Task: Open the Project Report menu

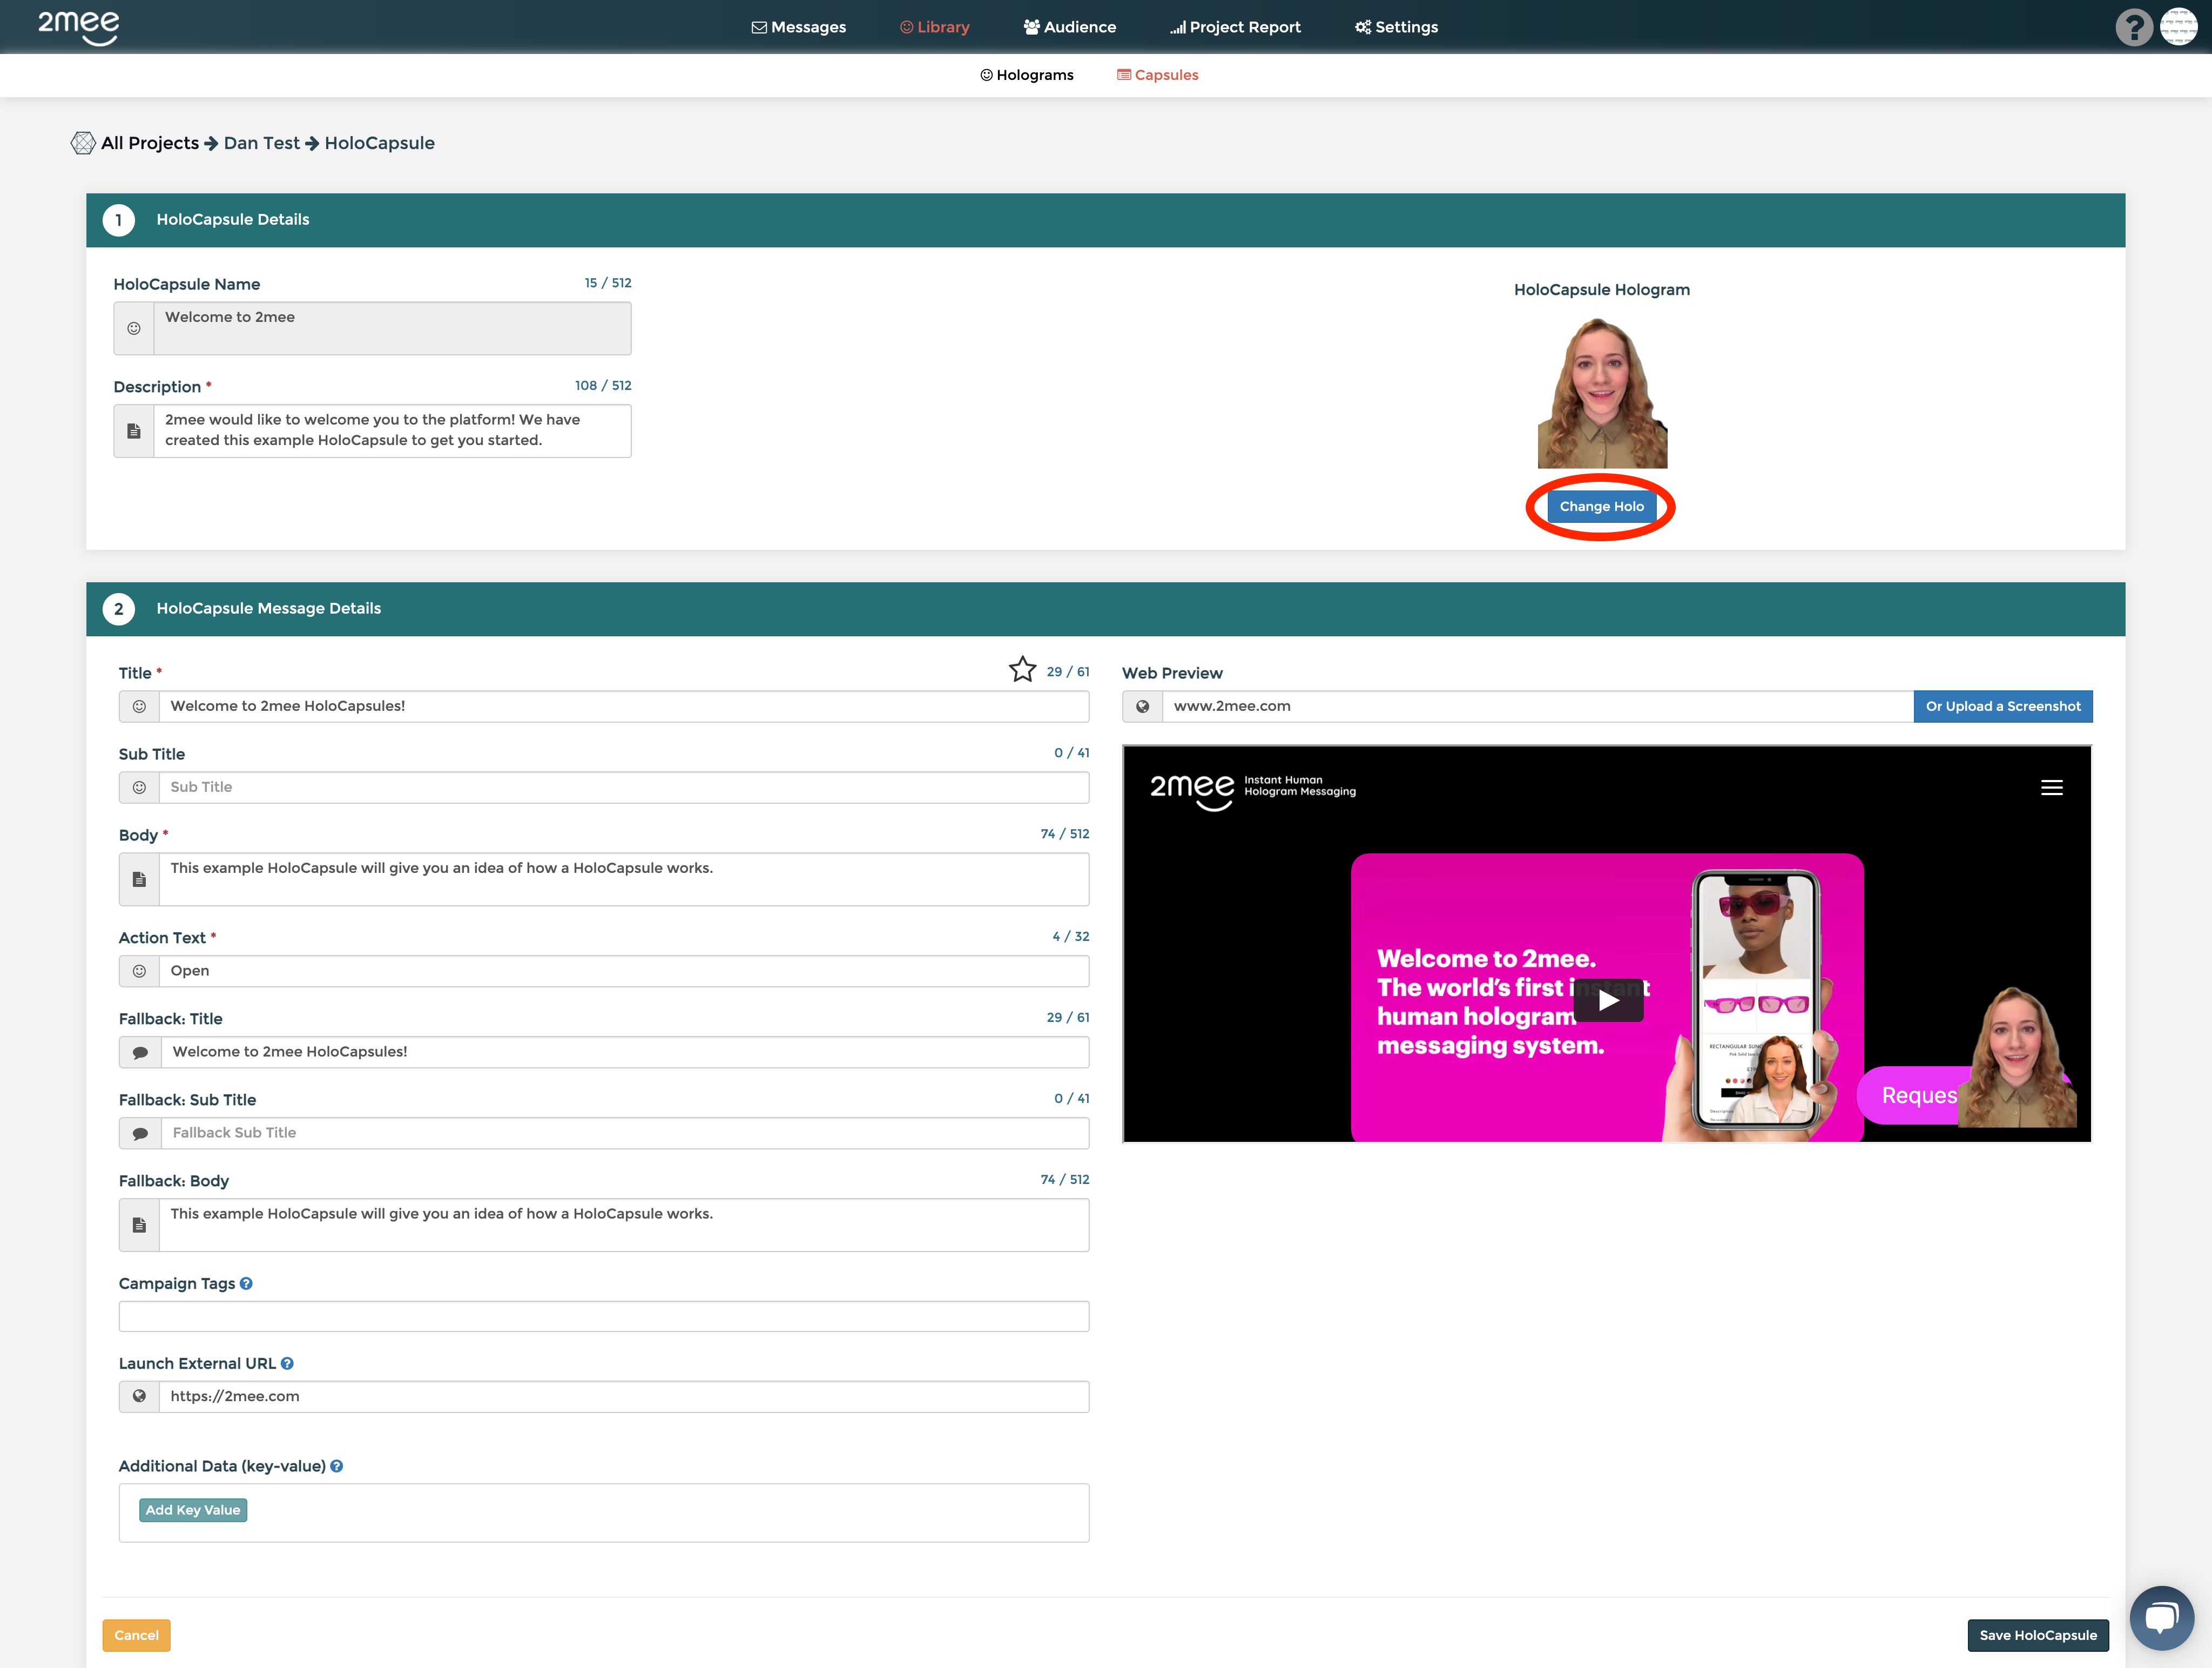Action: 1235,27
